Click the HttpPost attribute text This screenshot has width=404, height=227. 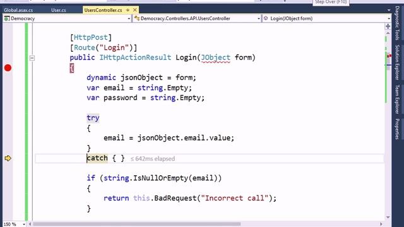click(x=91, y=37)
